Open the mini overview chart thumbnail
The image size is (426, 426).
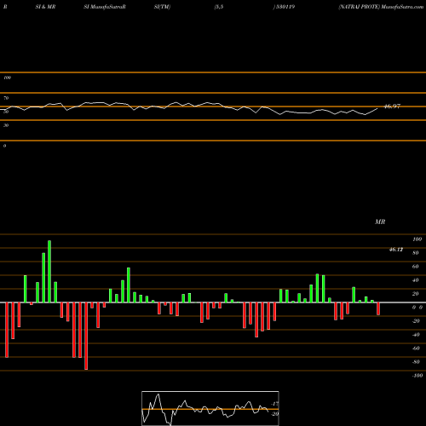(x=210, y=408)
